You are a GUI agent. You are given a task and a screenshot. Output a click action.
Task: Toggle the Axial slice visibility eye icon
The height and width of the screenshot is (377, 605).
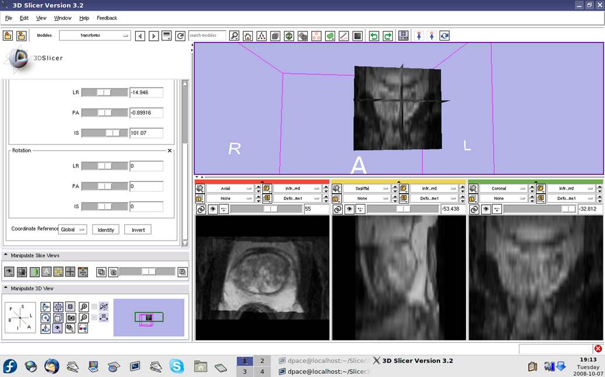click(x=212, y=209)
